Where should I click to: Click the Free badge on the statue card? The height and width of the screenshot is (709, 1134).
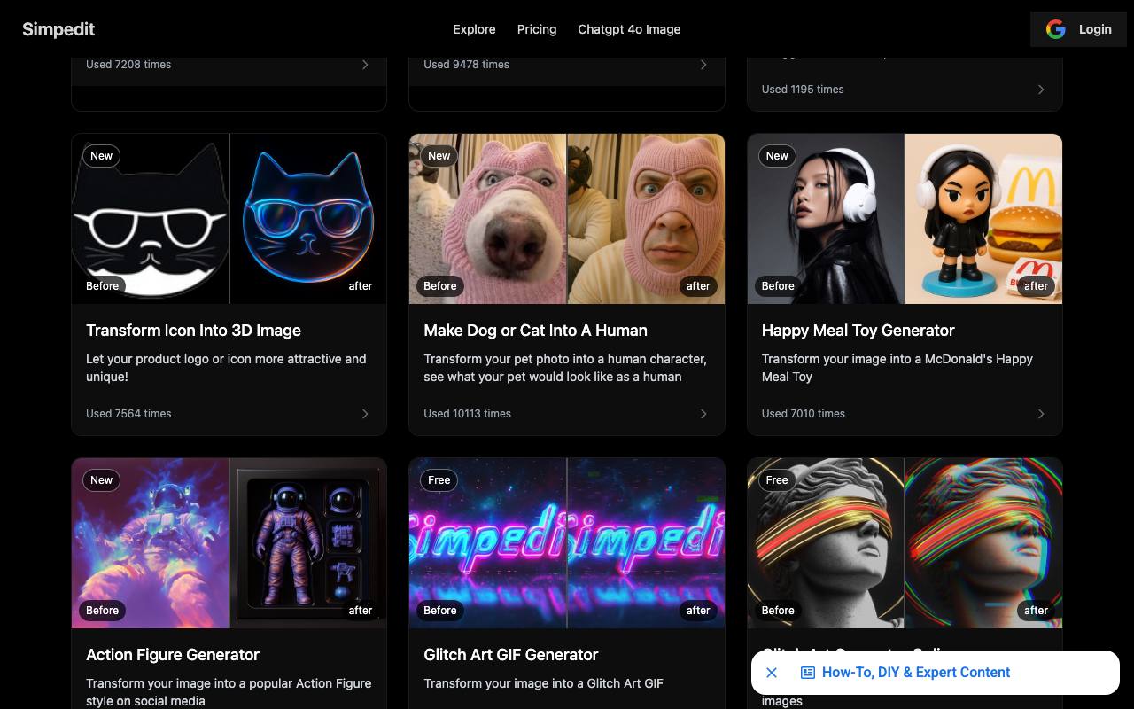tap(777, 480)
